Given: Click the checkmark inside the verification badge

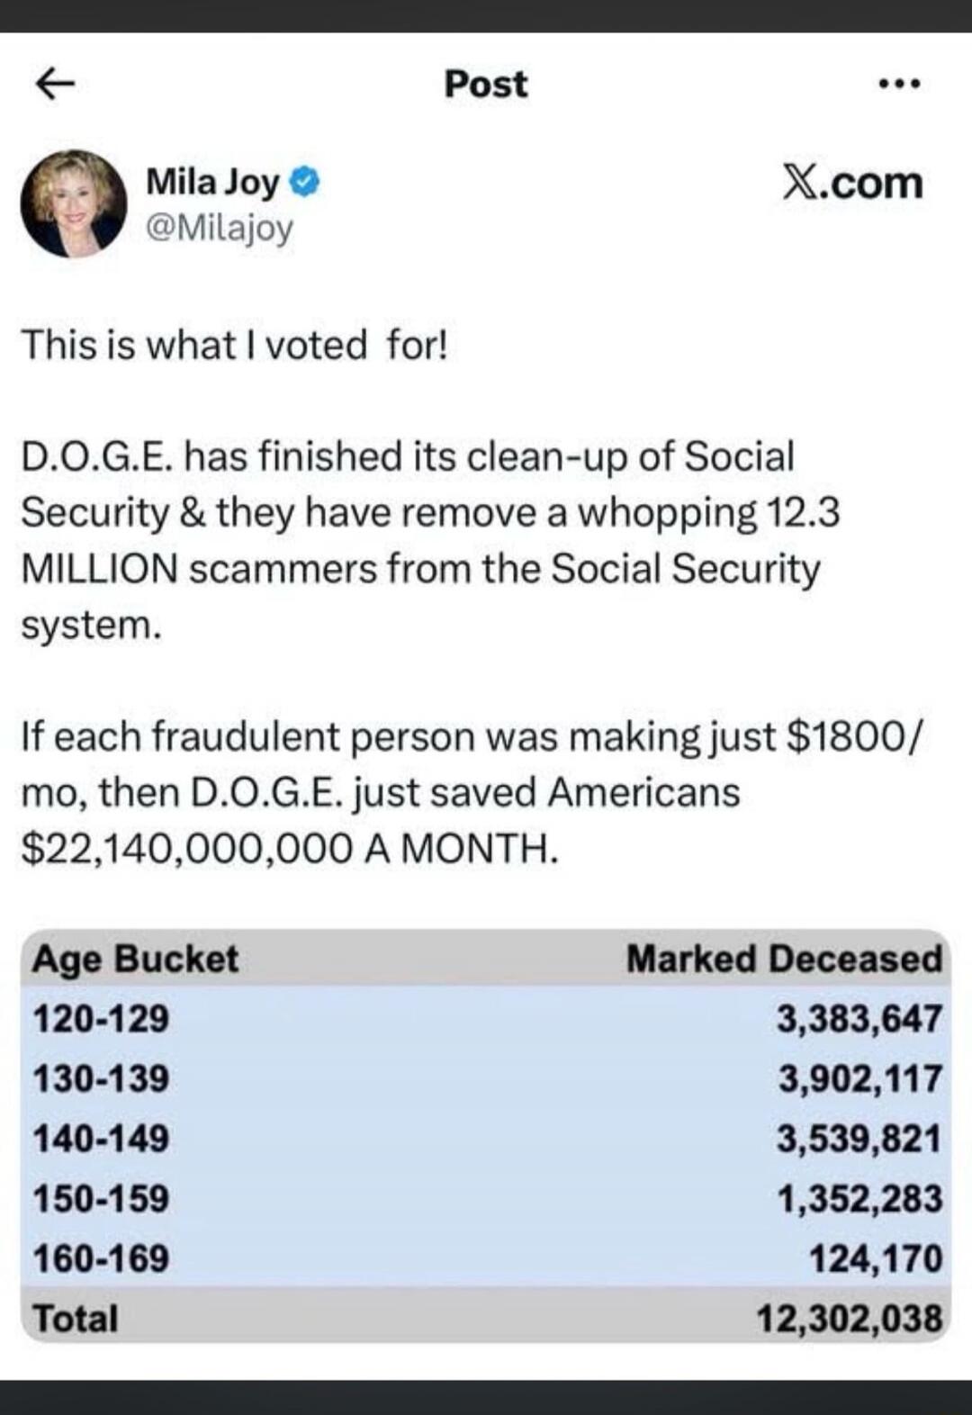Looking at the screenshot, I should click(305, 180).
